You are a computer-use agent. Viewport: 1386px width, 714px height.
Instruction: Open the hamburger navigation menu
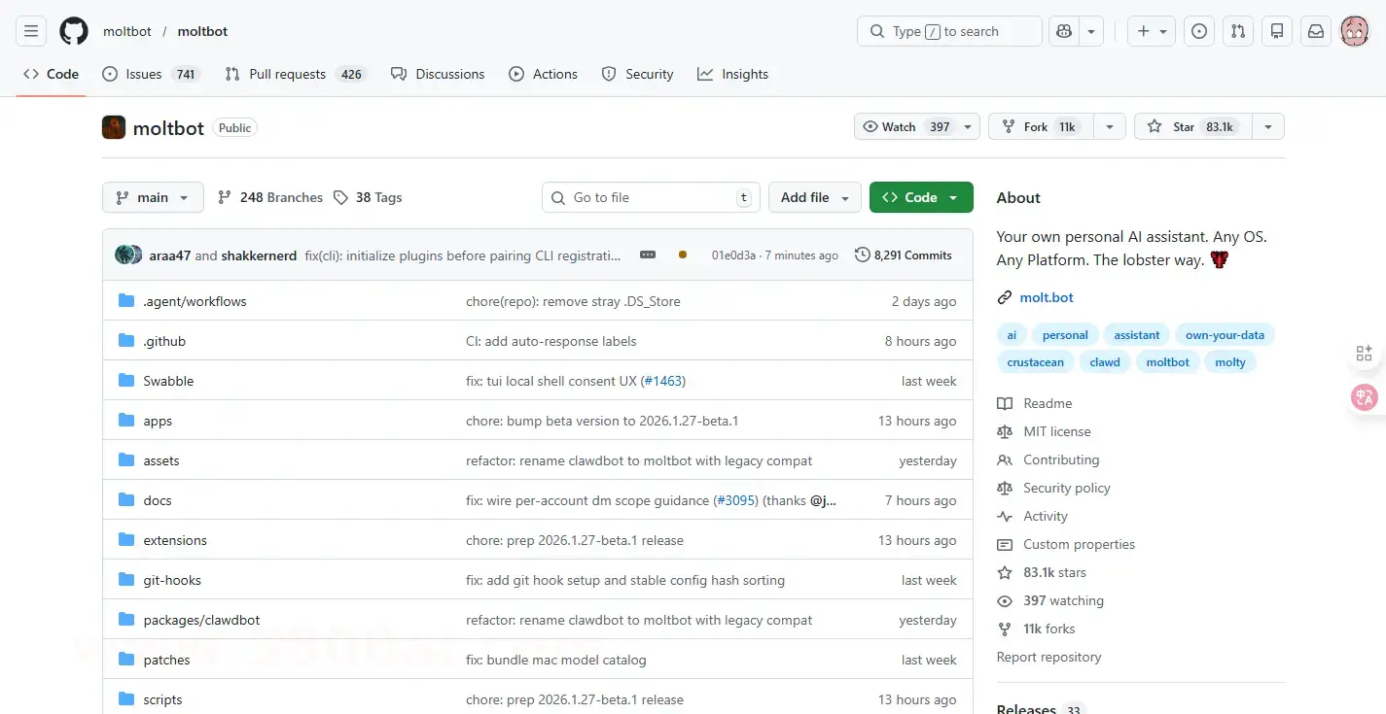pos(31,31)
